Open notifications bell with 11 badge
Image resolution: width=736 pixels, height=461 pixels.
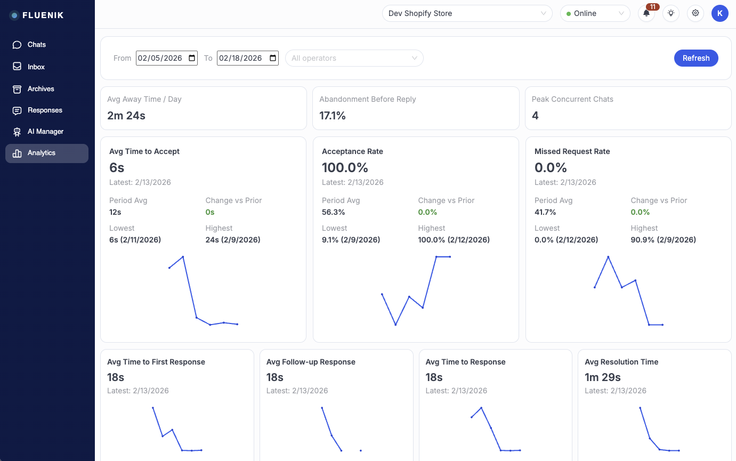(646, 14)
